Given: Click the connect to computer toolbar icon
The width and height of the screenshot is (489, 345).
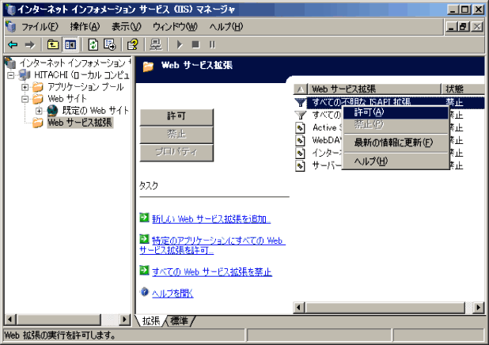Looking at the screenshot, I should pyautogui.click(x=156, y=45).
